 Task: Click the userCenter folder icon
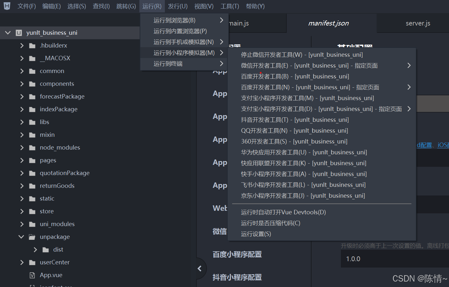(32, 262)
